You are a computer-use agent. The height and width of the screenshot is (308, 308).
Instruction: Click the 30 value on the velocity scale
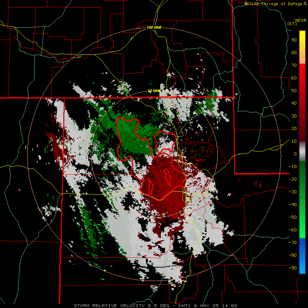coord(294,116)
